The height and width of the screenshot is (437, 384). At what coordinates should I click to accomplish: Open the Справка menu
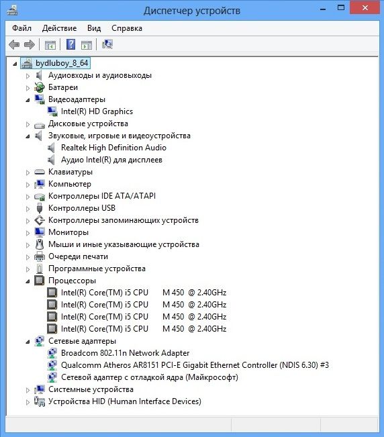[x=127, y=28]
